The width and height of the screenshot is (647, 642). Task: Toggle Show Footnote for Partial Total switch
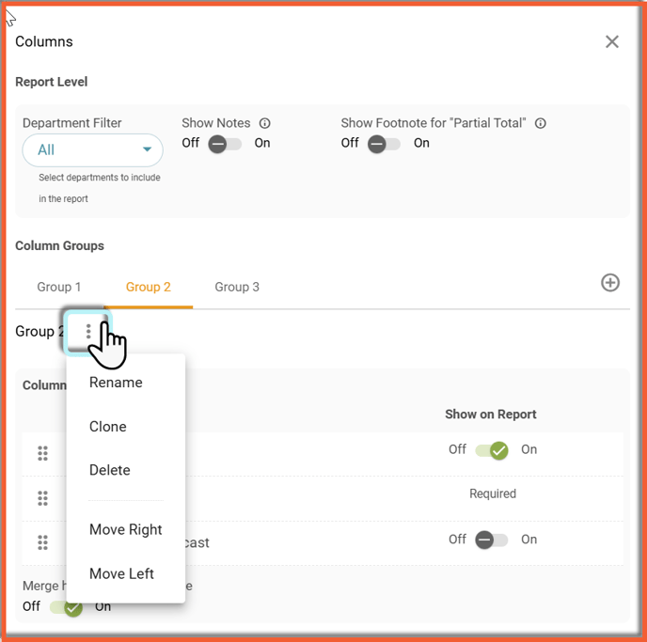(x=384, y=145)
